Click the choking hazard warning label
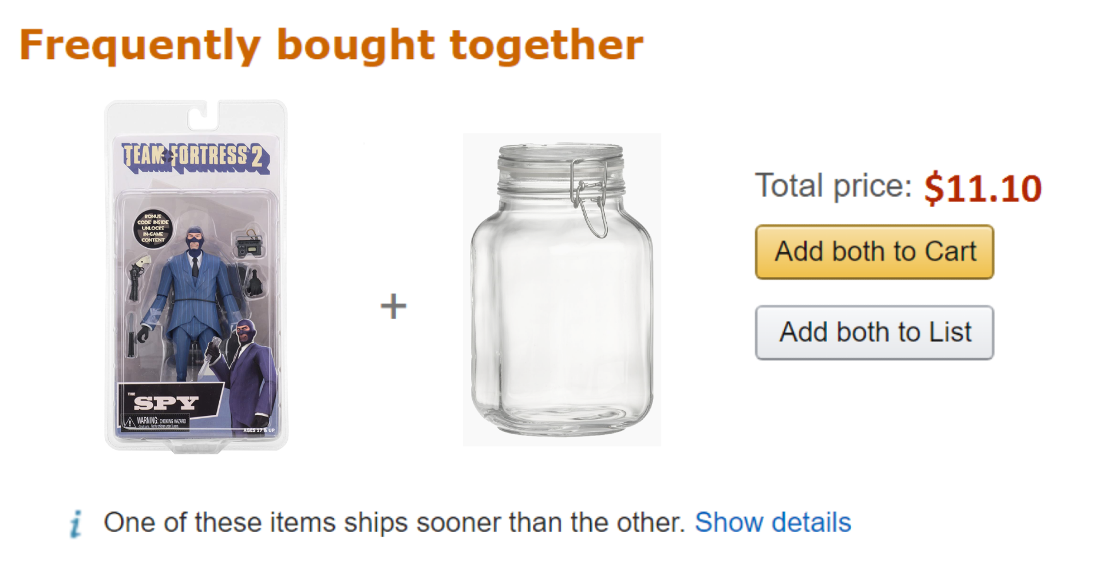Viewport: 1099px width, 567px height. pos(155,423)
